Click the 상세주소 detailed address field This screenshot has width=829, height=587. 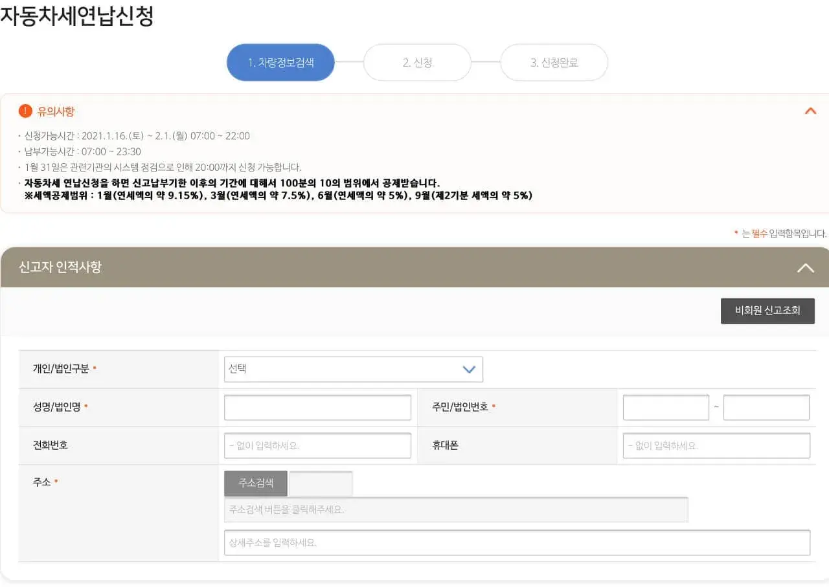click(516, 542)
